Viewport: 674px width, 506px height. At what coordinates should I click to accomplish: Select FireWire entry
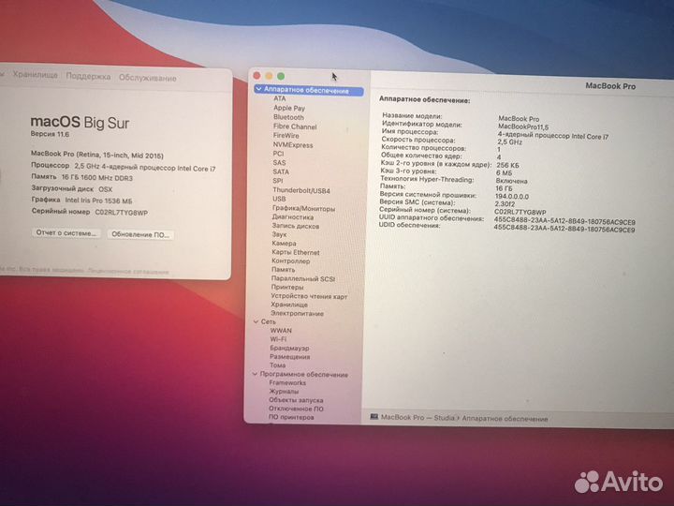click(286, 135)
